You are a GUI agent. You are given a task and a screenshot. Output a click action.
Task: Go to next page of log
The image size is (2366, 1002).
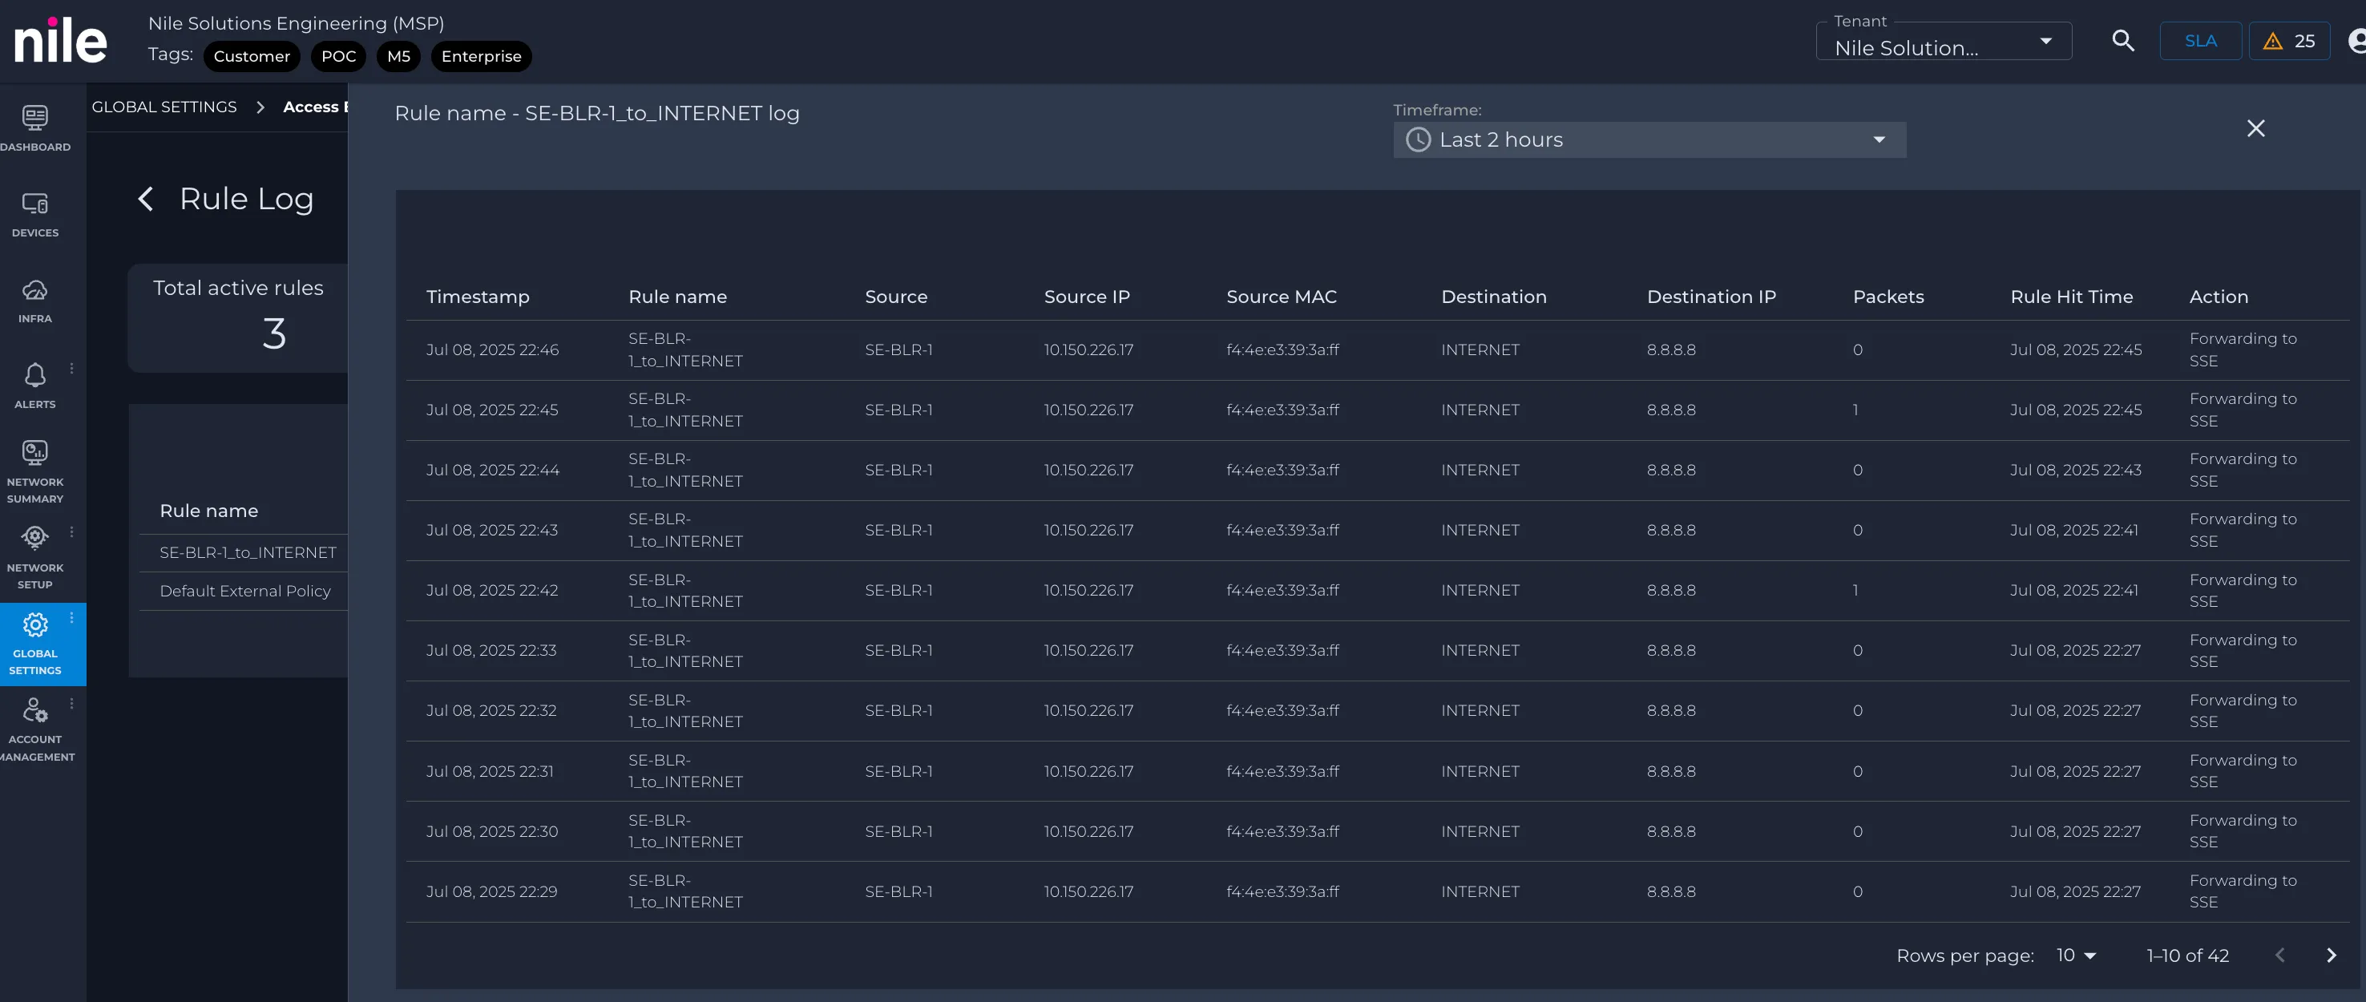(x=2331, y=956)
